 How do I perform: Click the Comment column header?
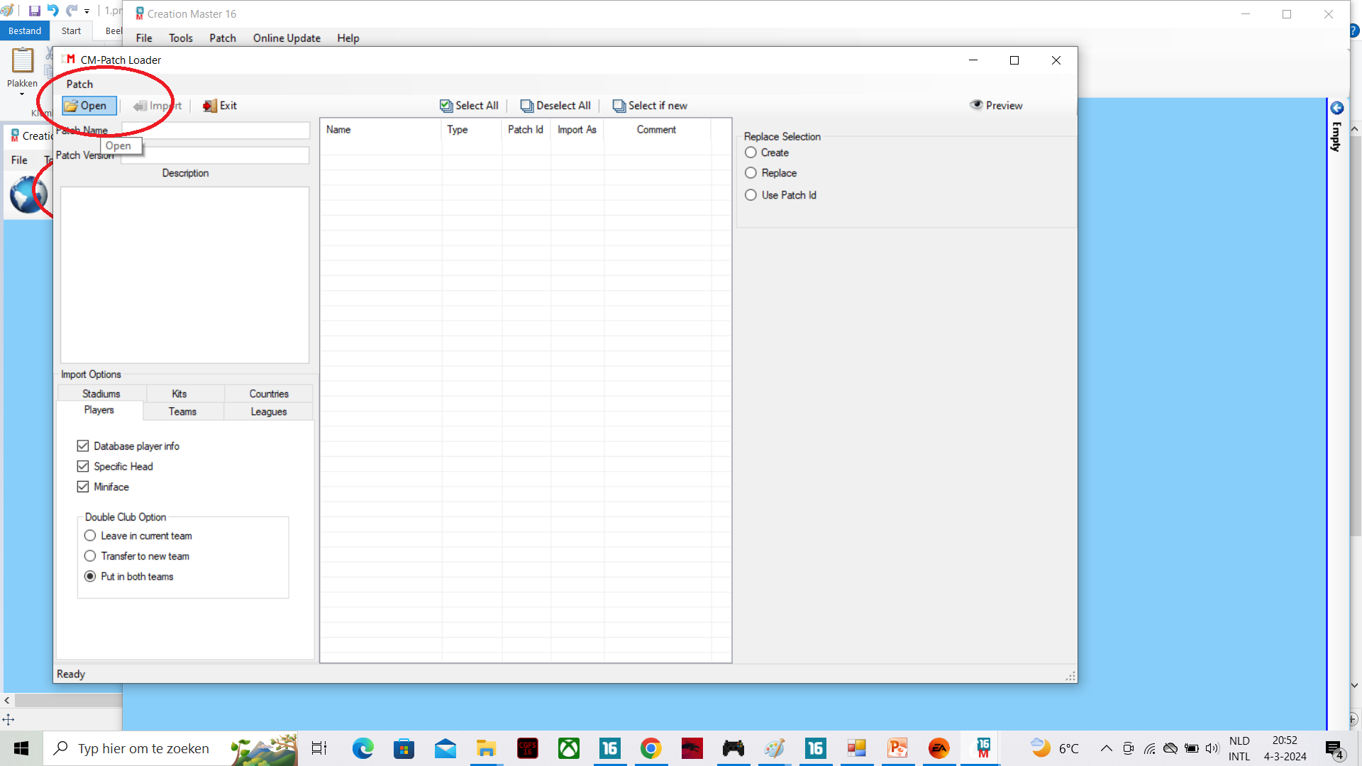[x=657, y=130]
